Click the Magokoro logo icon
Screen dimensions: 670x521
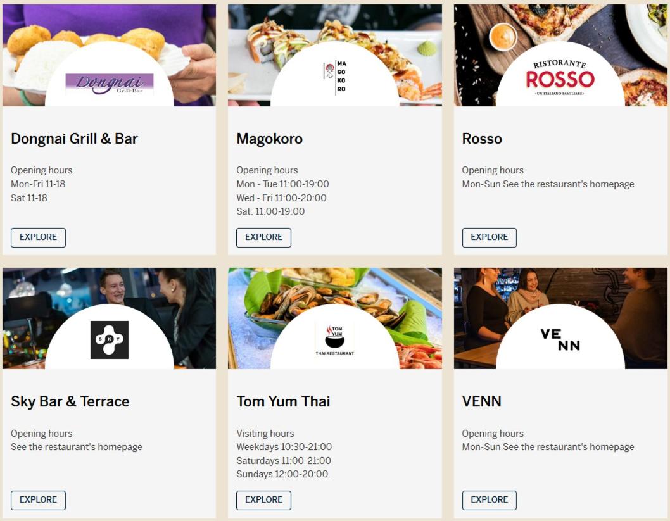(x=334, y=78)
